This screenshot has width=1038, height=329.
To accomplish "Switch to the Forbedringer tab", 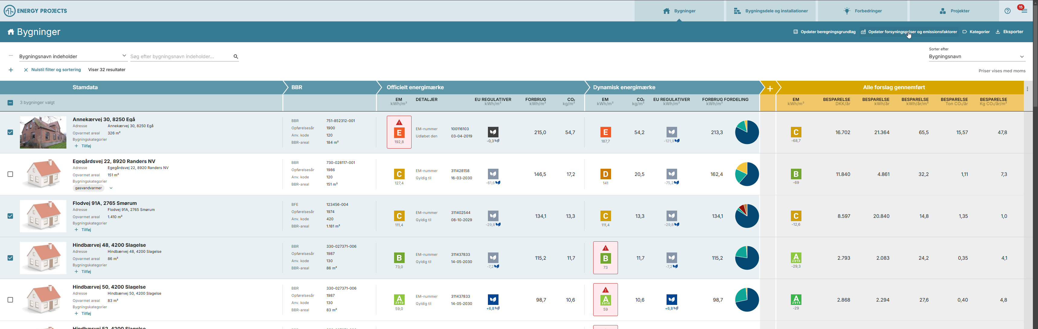I will [x=862, y=11].
